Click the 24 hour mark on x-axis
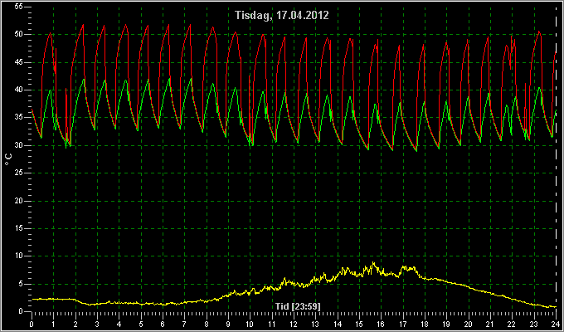Viewport: 564px width, 332px height. tap(556, 324)
